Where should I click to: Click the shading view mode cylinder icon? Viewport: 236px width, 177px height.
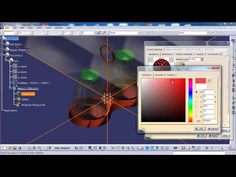click(157, 148)
